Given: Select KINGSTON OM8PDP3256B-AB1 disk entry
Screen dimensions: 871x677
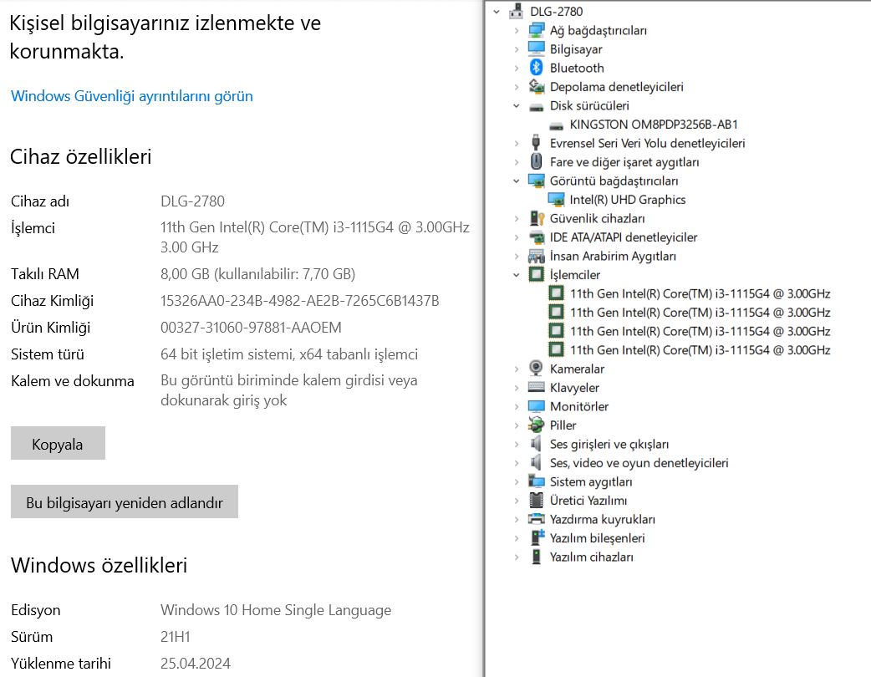Looking at the screenshot, I should point(654,125).
